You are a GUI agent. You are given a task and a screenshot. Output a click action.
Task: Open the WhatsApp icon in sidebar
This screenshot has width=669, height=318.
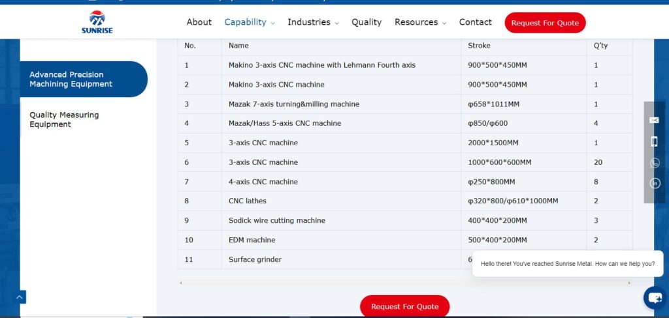point(655,163)
